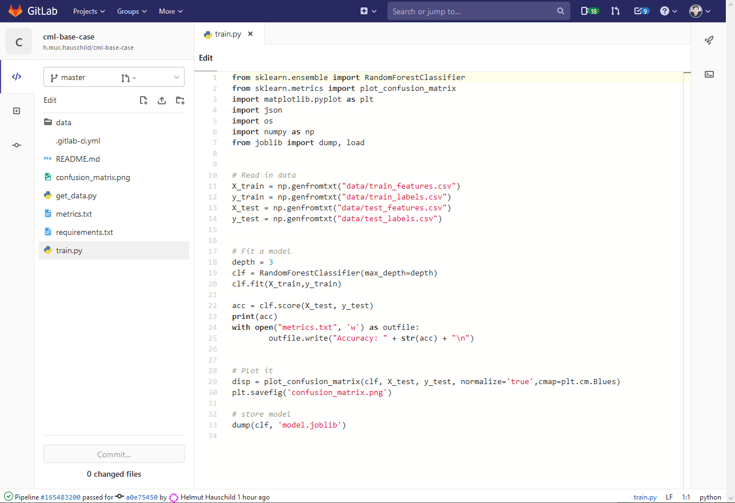Open issues counter showing 18
The image size is (735, 503).
pyautogui.click(x=589, y=11)
